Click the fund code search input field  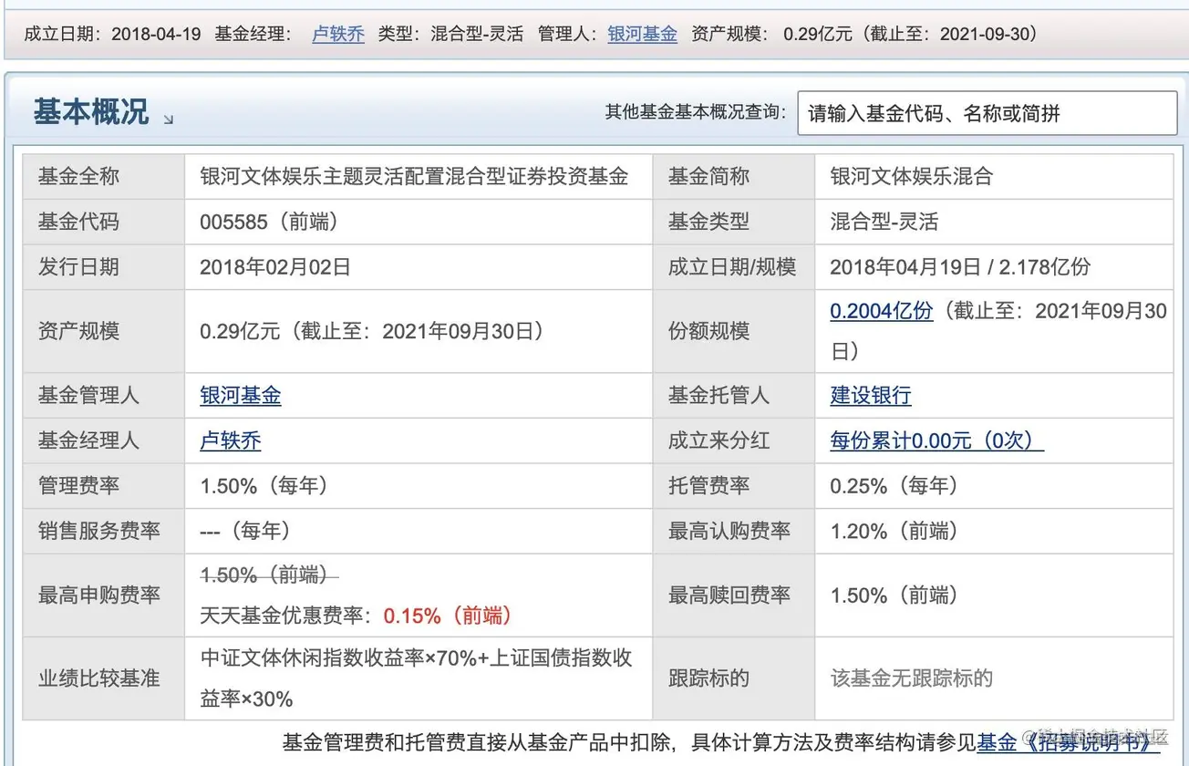[987, 113]
